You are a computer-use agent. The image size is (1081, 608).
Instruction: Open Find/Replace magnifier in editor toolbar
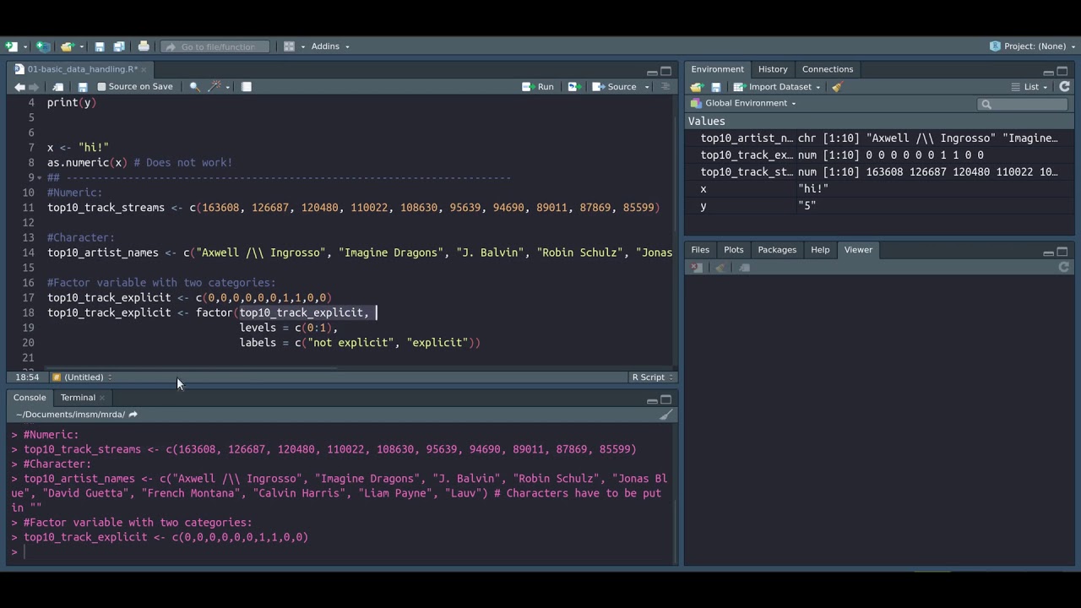click(x=194, y=87)
